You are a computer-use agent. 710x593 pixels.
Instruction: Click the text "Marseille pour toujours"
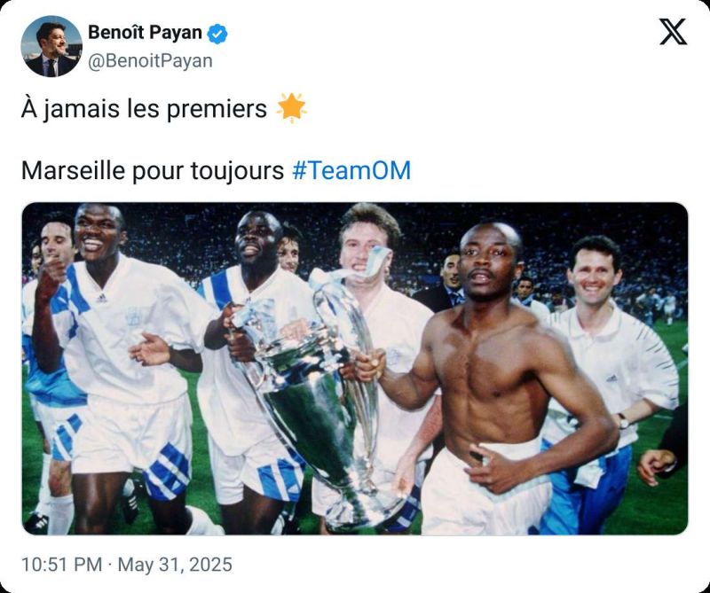pos(153,171)
